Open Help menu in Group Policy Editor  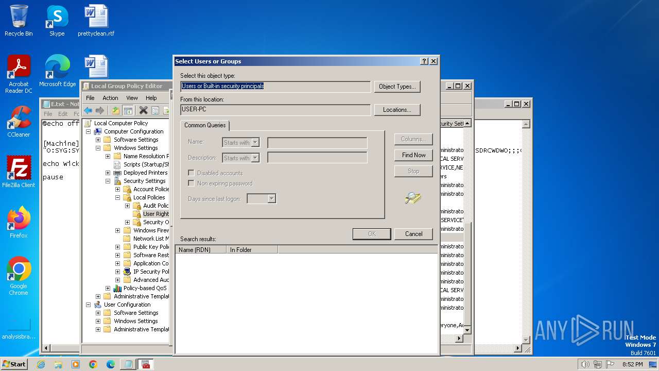click(151, 98)
